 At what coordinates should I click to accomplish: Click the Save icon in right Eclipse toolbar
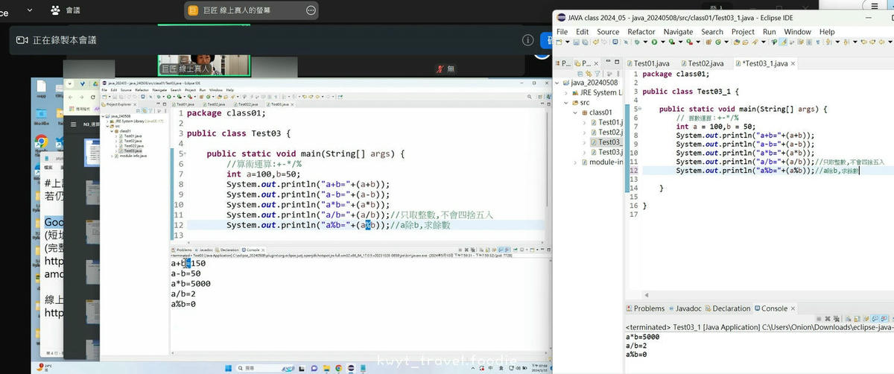click(576, 42)
